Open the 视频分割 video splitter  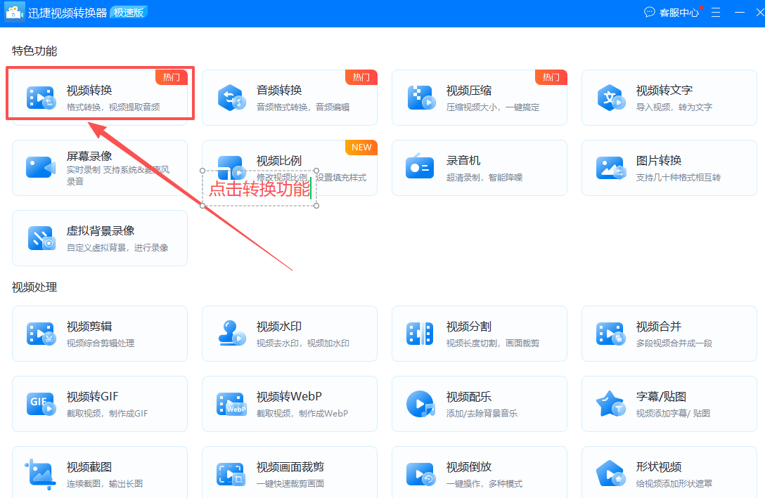click(479, 333)
